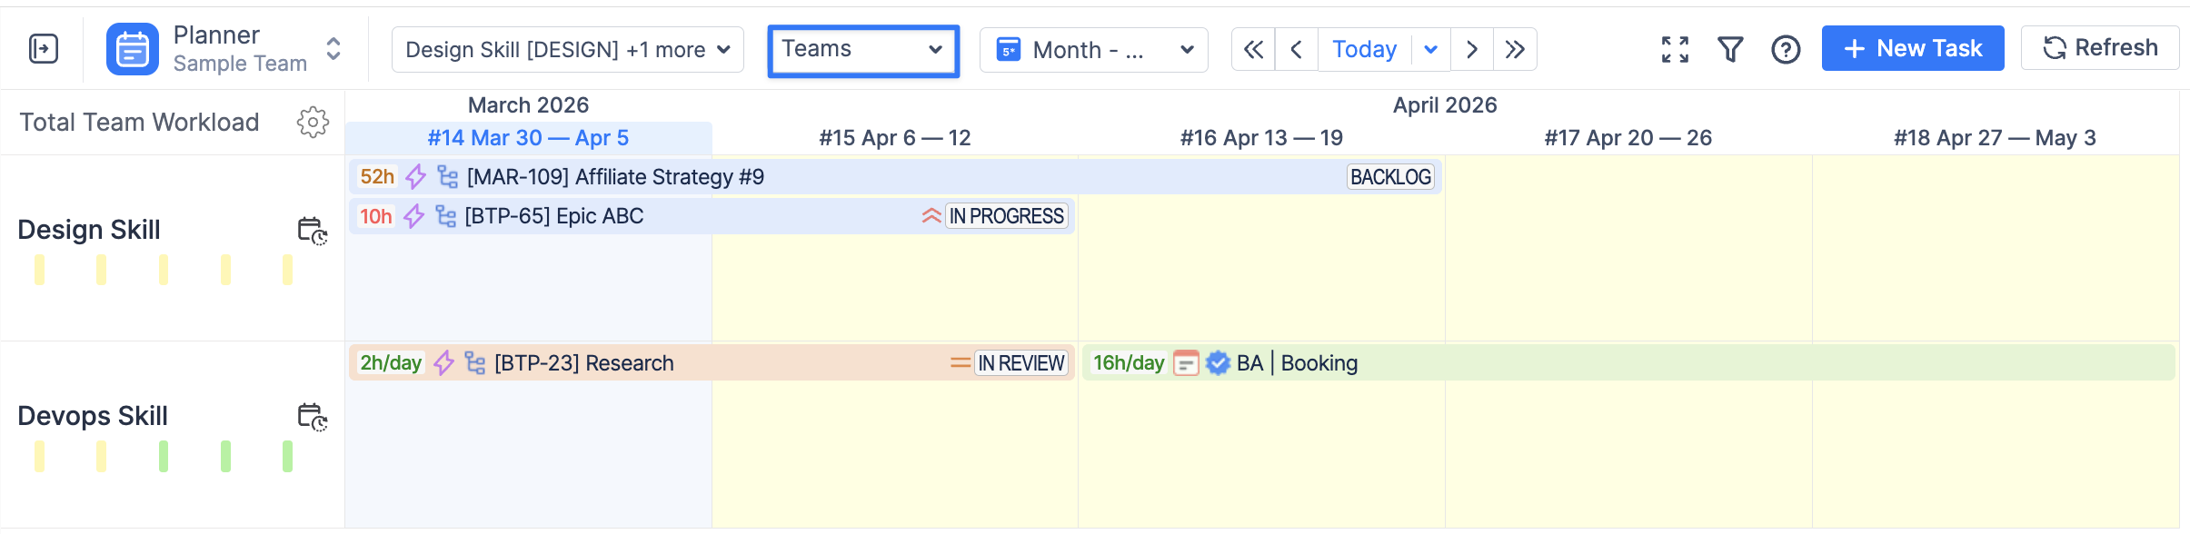
Task: Expand the Month view dropdown
Action: pos(1093,50)
